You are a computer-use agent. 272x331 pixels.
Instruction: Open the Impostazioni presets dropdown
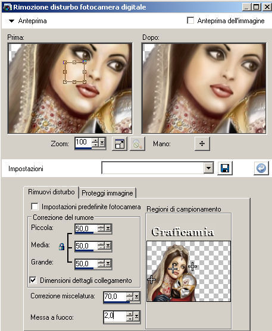point(208,168)
